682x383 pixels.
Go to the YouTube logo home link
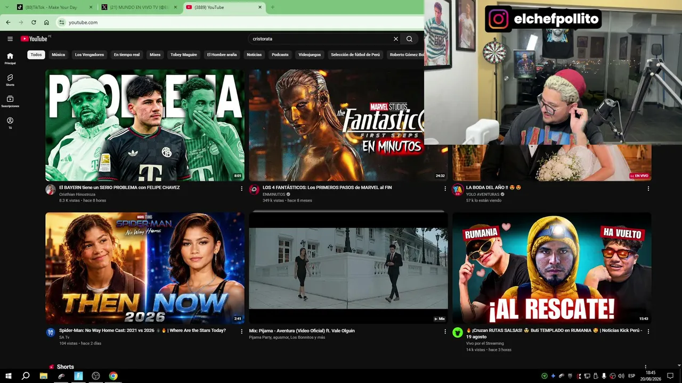[34, 39]
